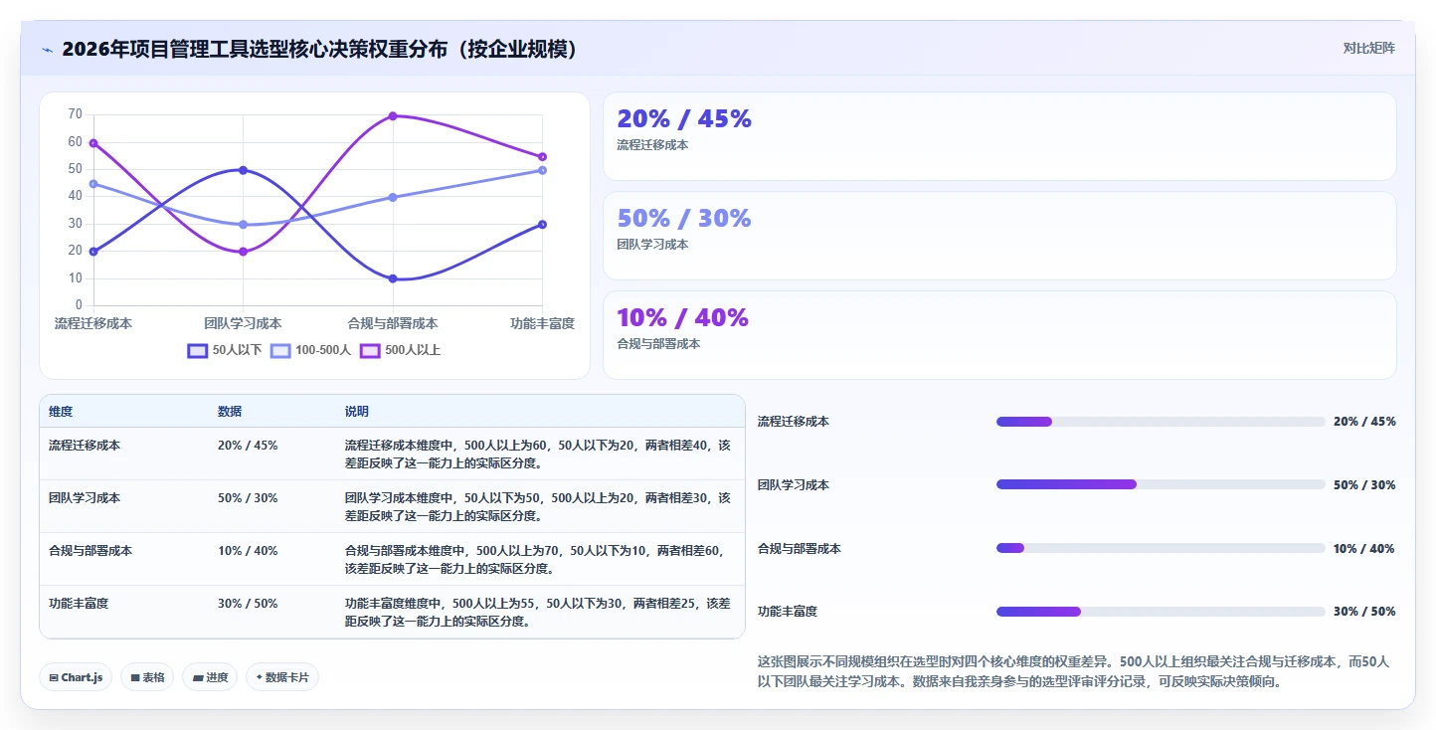
Task: Toggle the 100-500人 legend series
Action: pyautogui.click(x=311, y=350)
